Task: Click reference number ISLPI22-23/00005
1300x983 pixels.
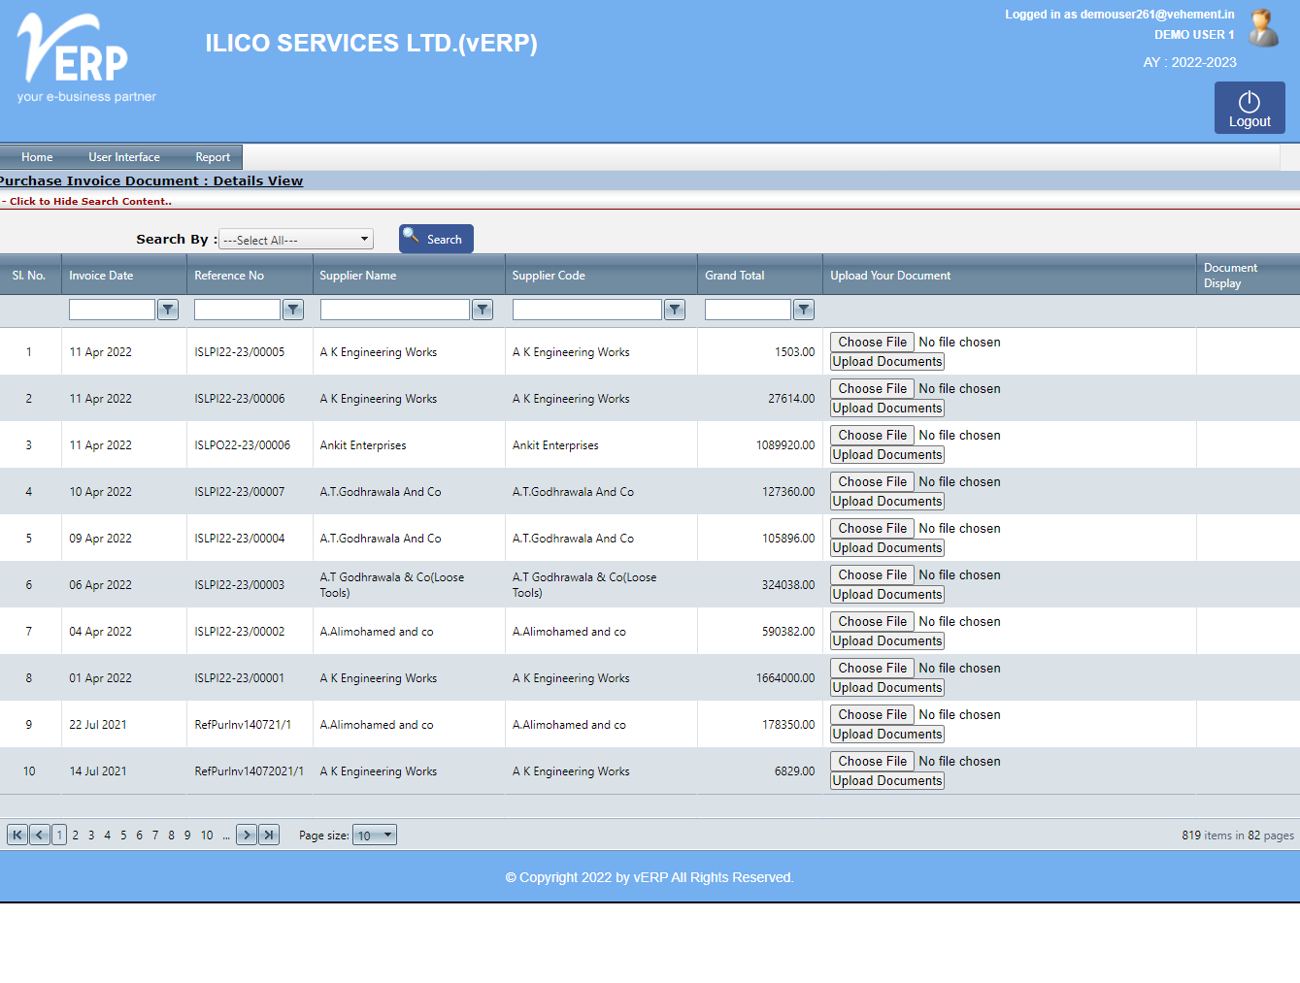Action: click(240, 352)
